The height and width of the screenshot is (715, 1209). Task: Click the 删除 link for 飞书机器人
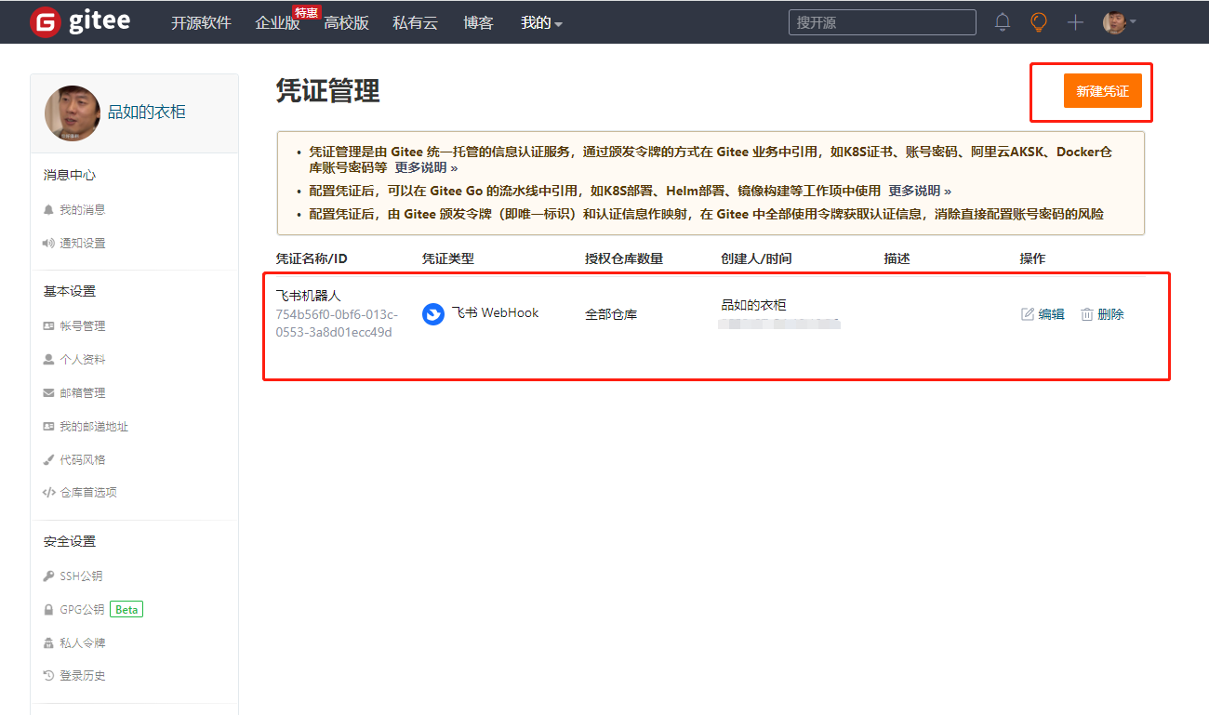[1110, 314]
